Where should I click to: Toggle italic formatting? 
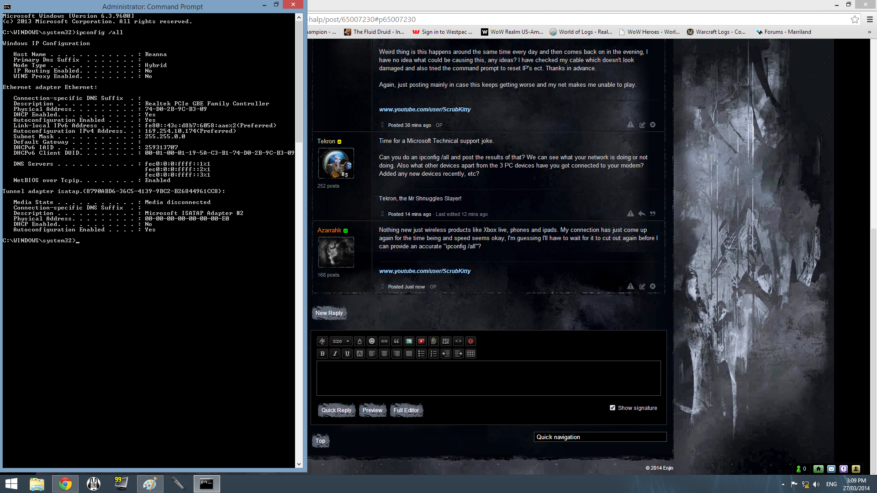pyautogui.click(x=335, y=353)
